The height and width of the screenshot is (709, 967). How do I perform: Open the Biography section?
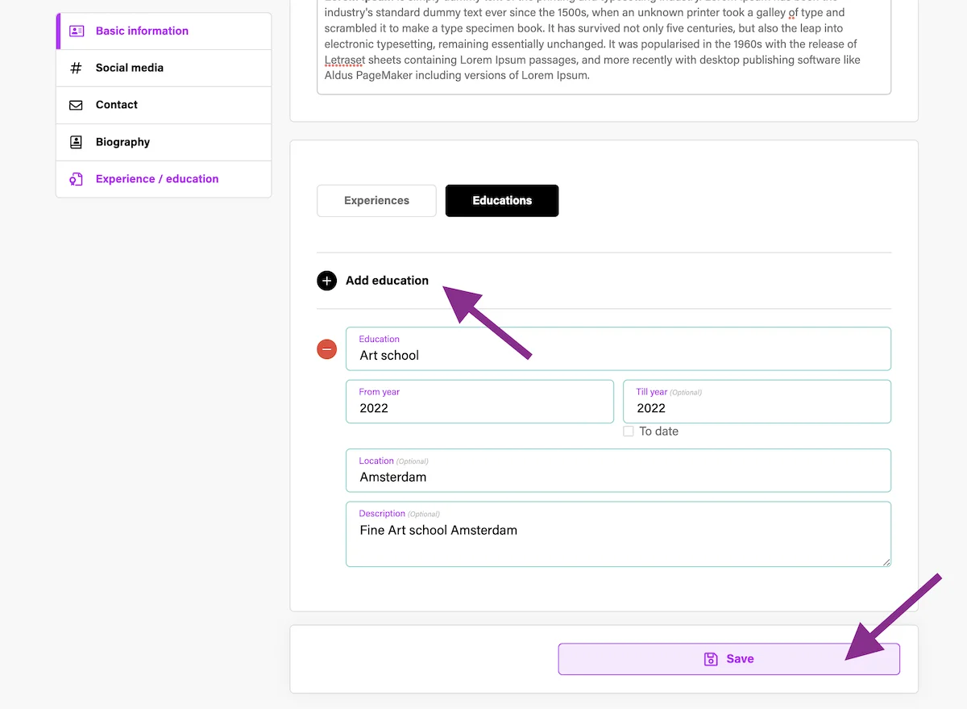coord(164,142)
